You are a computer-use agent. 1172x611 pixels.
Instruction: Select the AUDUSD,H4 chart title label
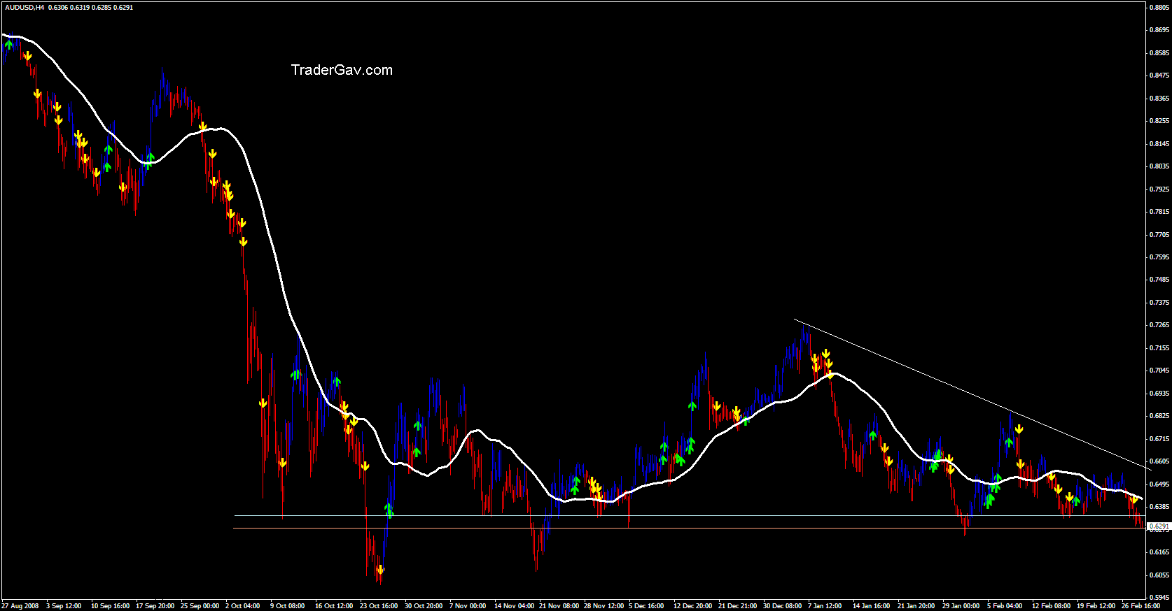pyautogui.click(x=24, y=8)
